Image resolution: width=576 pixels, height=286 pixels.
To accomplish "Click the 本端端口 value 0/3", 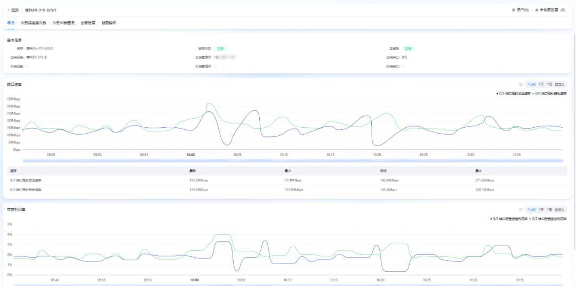I will click(x=404, y=58).
